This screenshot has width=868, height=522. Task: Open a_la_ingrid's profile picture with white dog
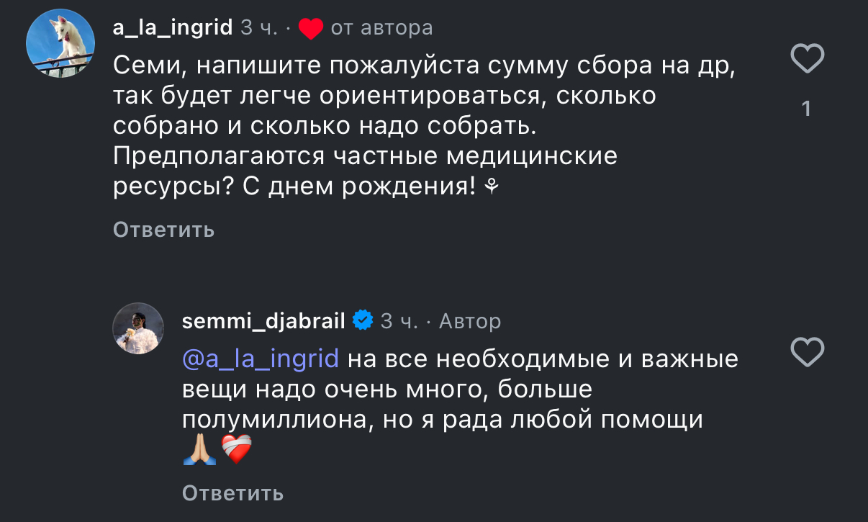(x=60, y=43)
